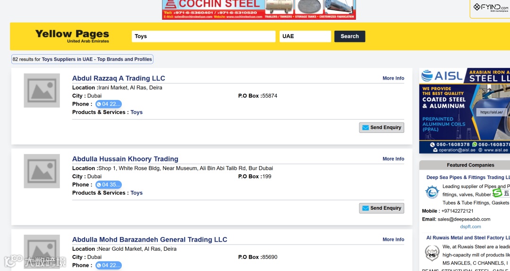Image resolution: width=510 pixels, height=271 pixels.
Task: Send Enquiry to Abdul Razzaq A Trading LLC
Action: tap(382, 128)
